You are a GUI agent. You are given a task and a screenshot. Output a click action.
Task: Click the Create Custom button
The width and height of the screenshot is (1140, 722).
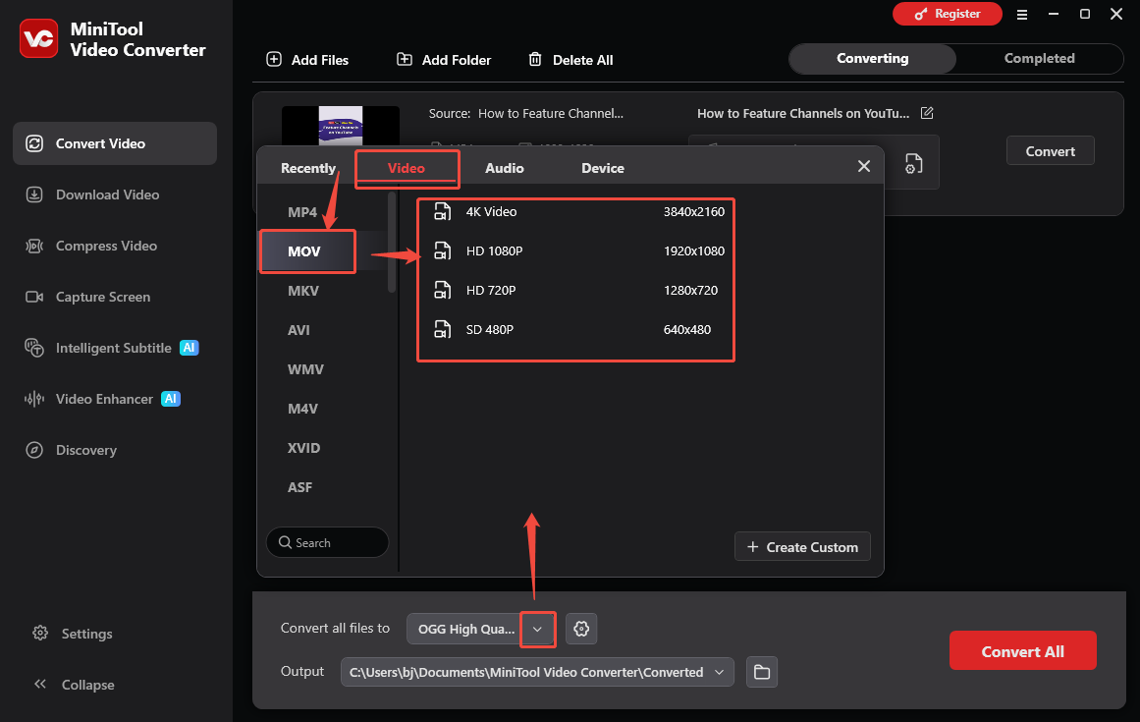point(802,547)
